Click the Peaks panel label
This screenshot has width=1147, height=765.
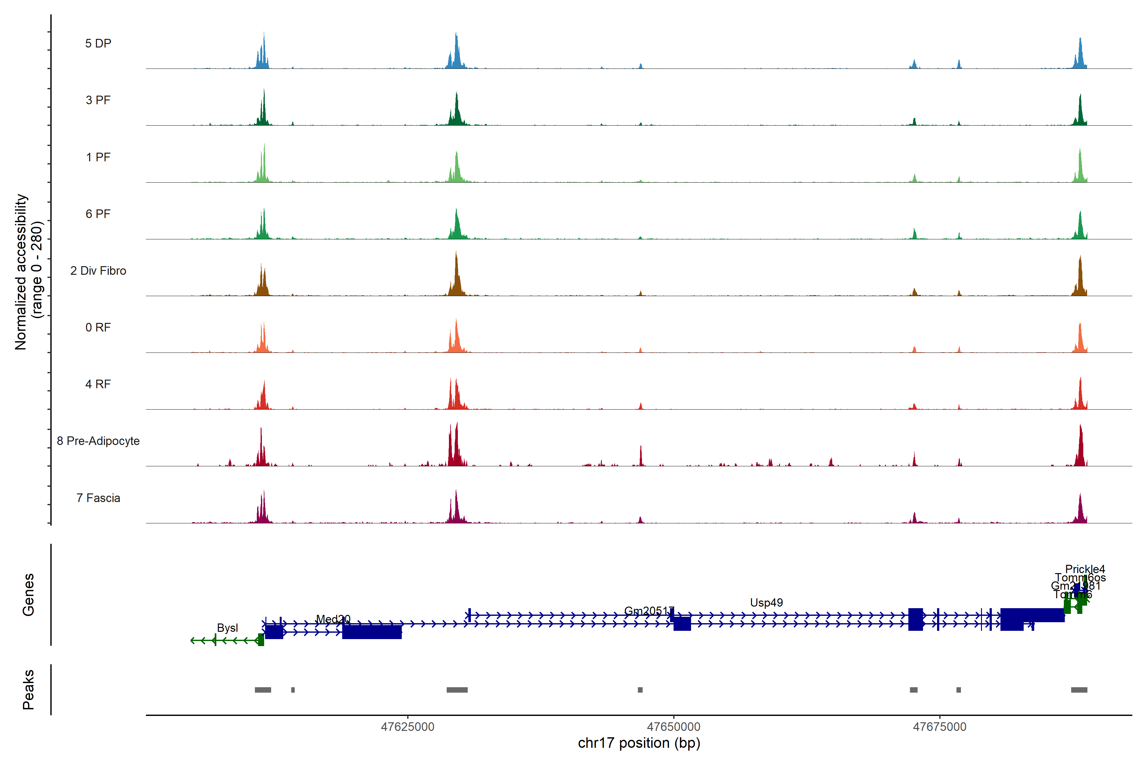(x=28, y=689)
